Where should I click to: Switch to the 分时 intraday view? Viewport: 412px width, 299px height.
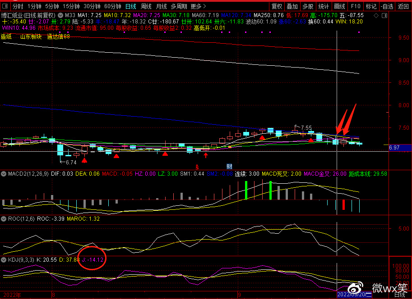tap(18, 6)
